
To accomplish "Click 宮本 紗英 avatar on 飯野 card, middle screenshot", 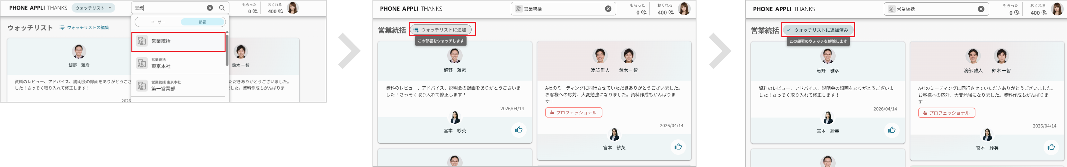I will pyautogui.click(x=455, y=117).
